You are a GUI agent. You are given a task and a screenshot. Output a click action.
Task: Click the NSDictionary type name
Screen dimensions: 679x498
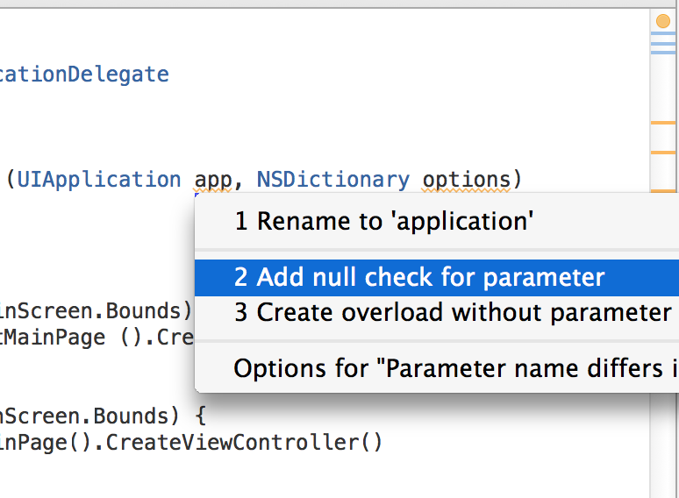pos(332,180)
